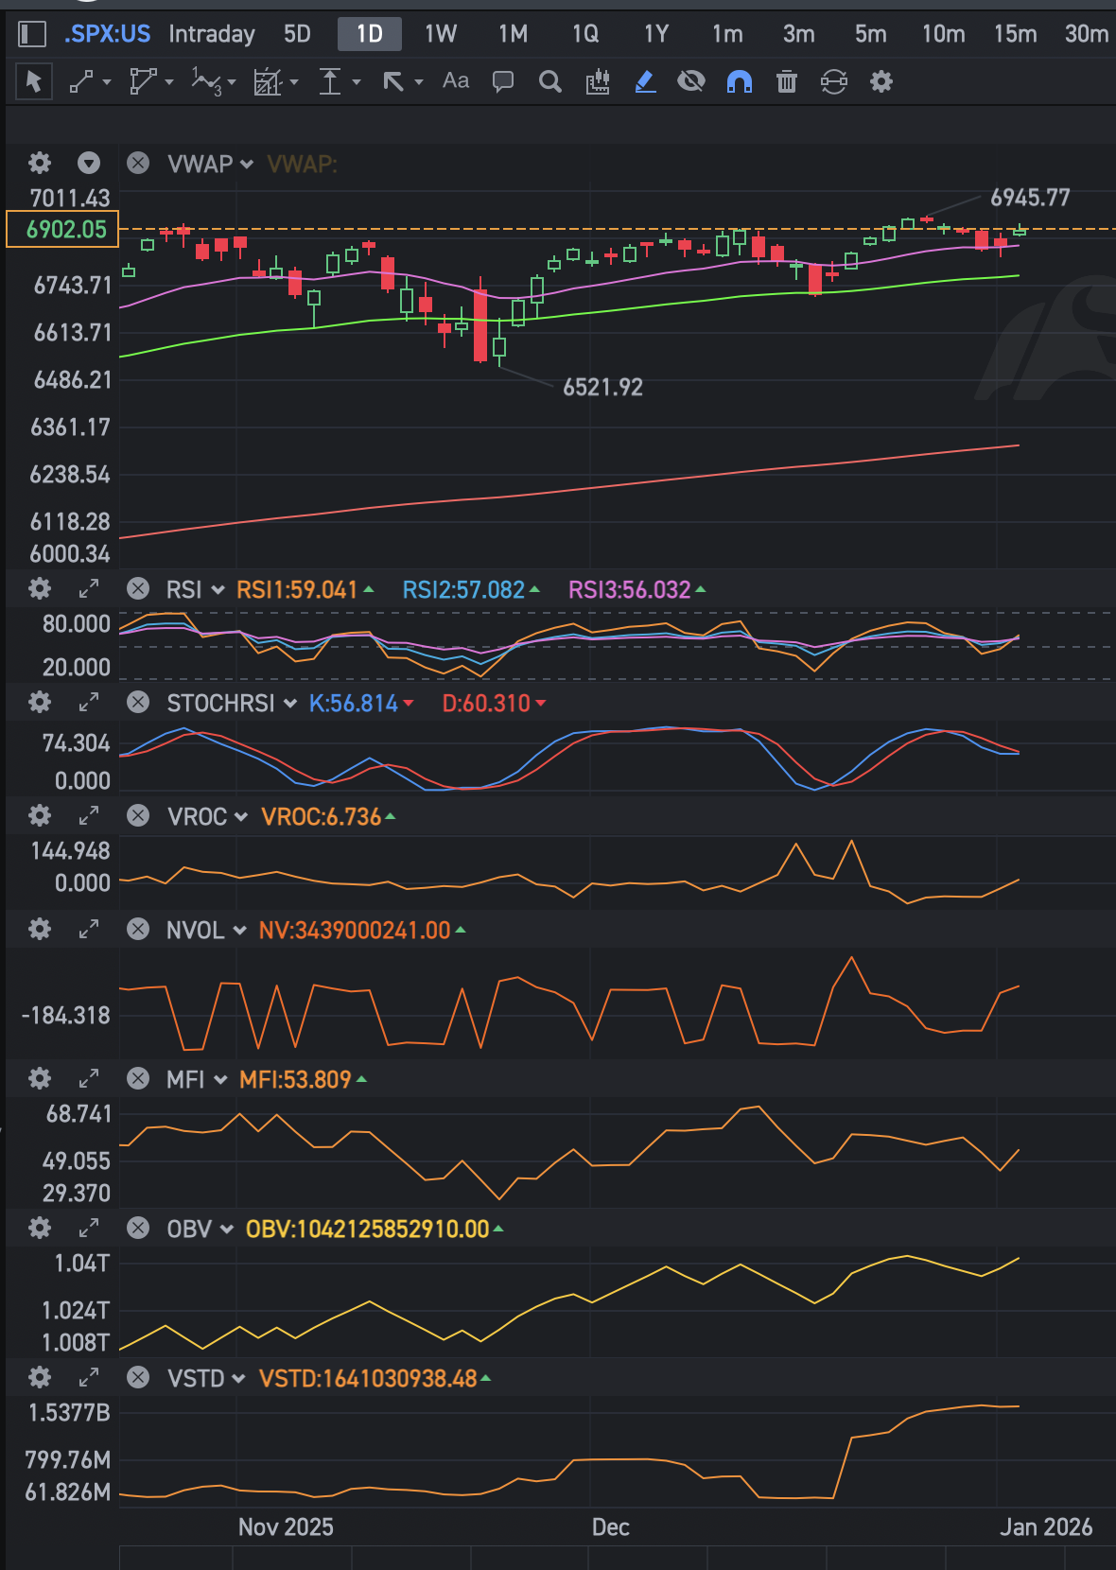Viewport: 1116px width, 1570px height.
Task: Open MFI panel settings gear
Action: 40,1079
